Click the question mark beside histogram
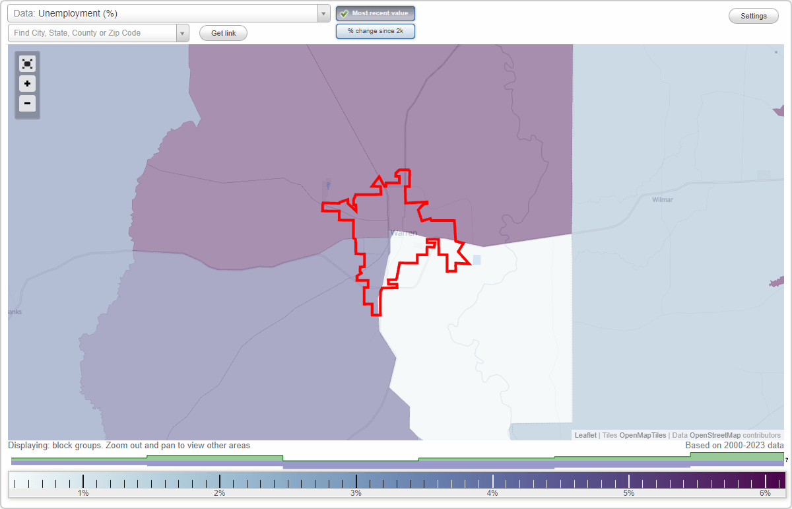The height and width of the screenshot is (509, 792). pos(787,459)
